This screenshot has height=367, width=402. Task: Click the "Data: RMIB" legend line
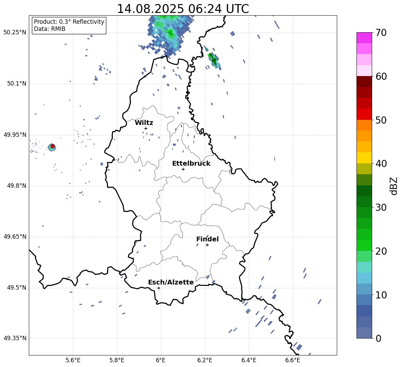tap(50, 29)
